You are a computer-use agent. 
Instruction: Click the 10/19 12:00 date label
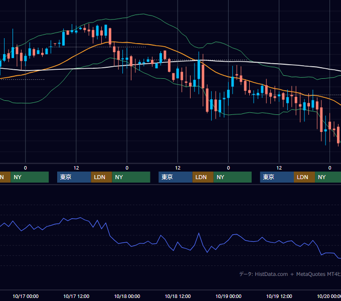279,296
